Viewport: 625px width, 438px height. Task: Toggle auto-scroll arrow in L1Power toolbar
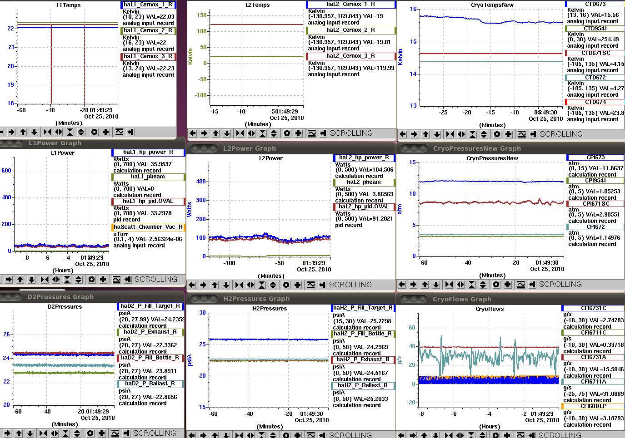pyautogui.click(x=128, y=280)
